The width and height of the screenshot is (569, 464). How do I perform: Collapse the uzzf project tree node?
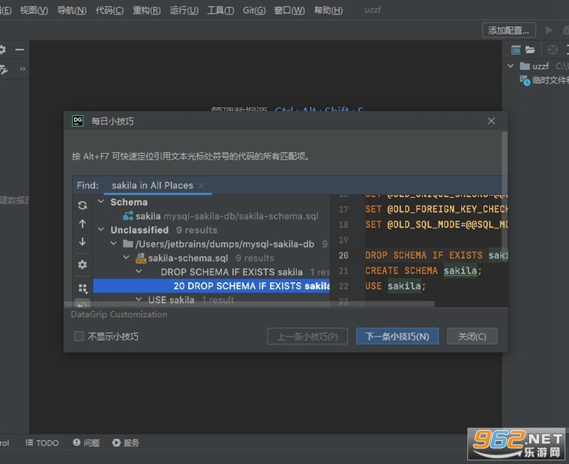pos(511,66)
